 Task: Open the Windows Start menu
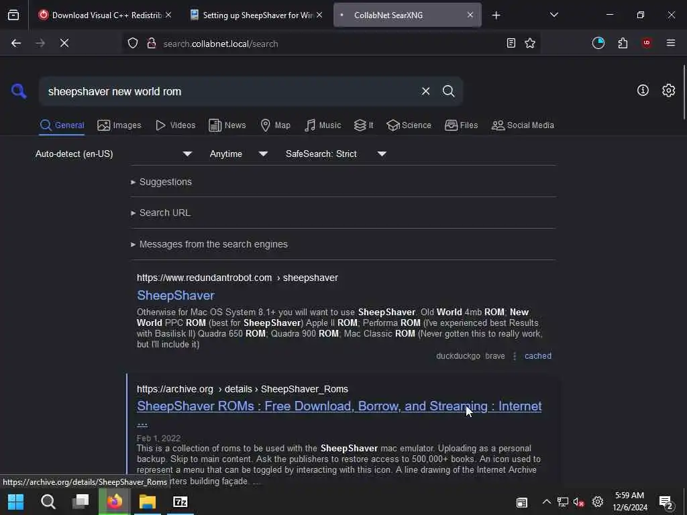[x=16, y=502]
